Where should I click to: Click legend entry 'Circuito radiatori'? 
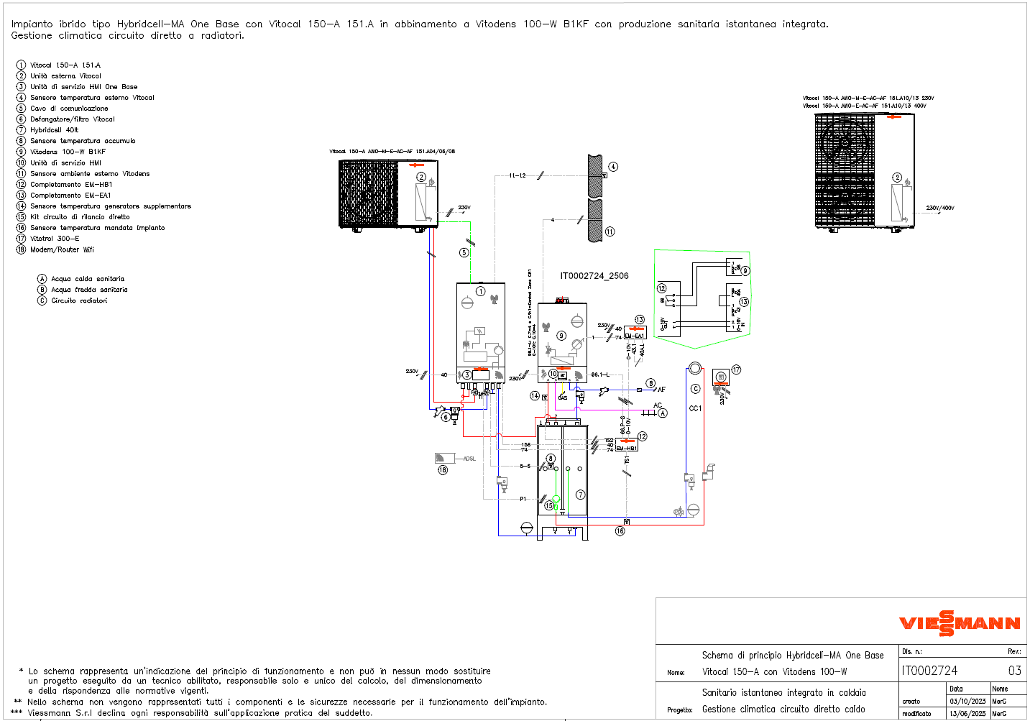[x=79, y=300]
